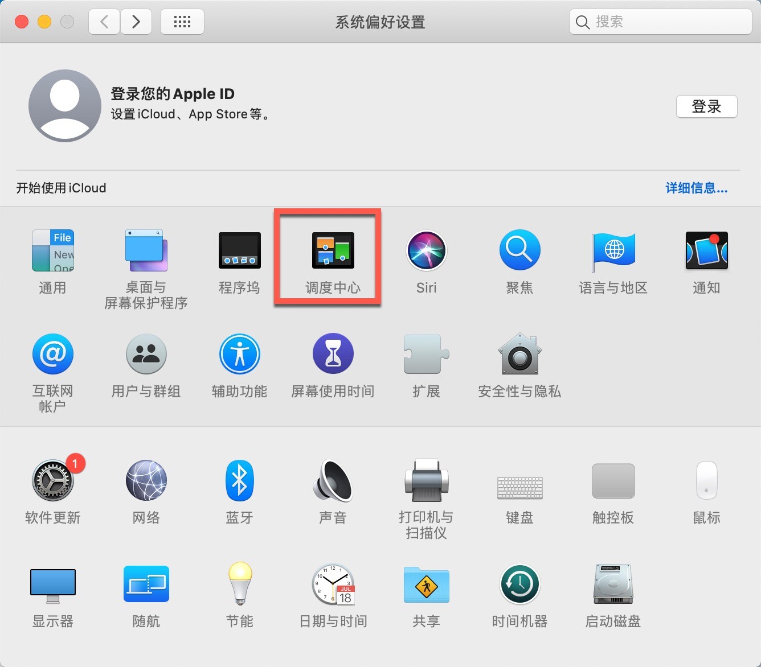The image size is (761, 667).
Task: Show all preferences with the grid button
Action: click(182, 22)
